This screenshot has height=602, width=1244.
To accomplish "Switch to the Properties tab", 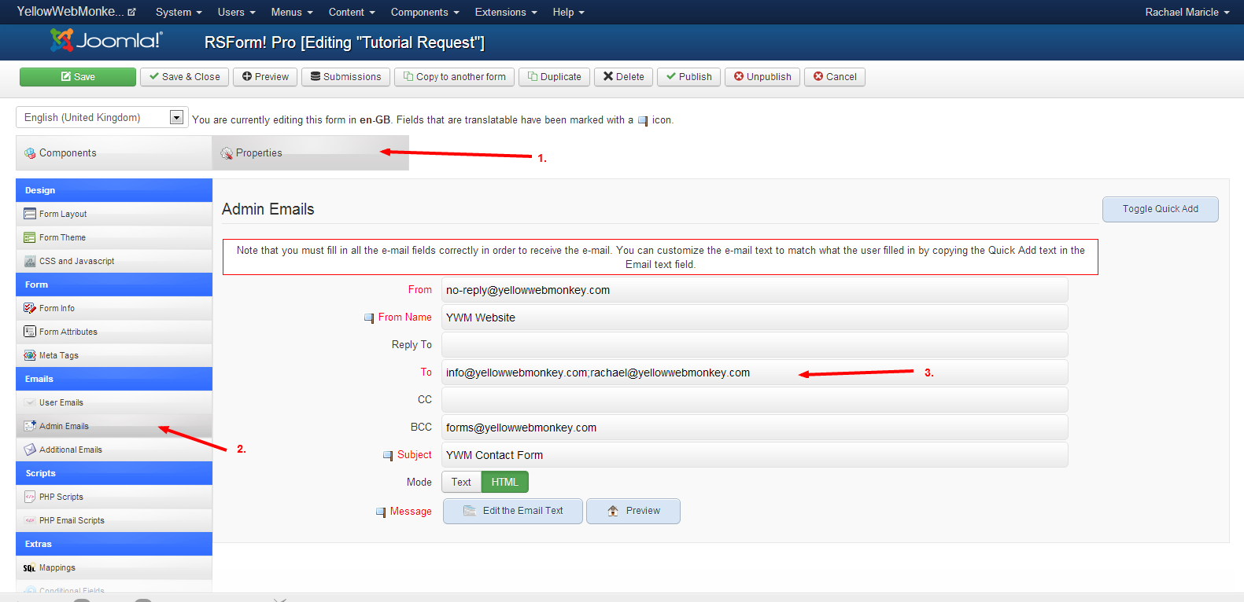I will point(311,152).
